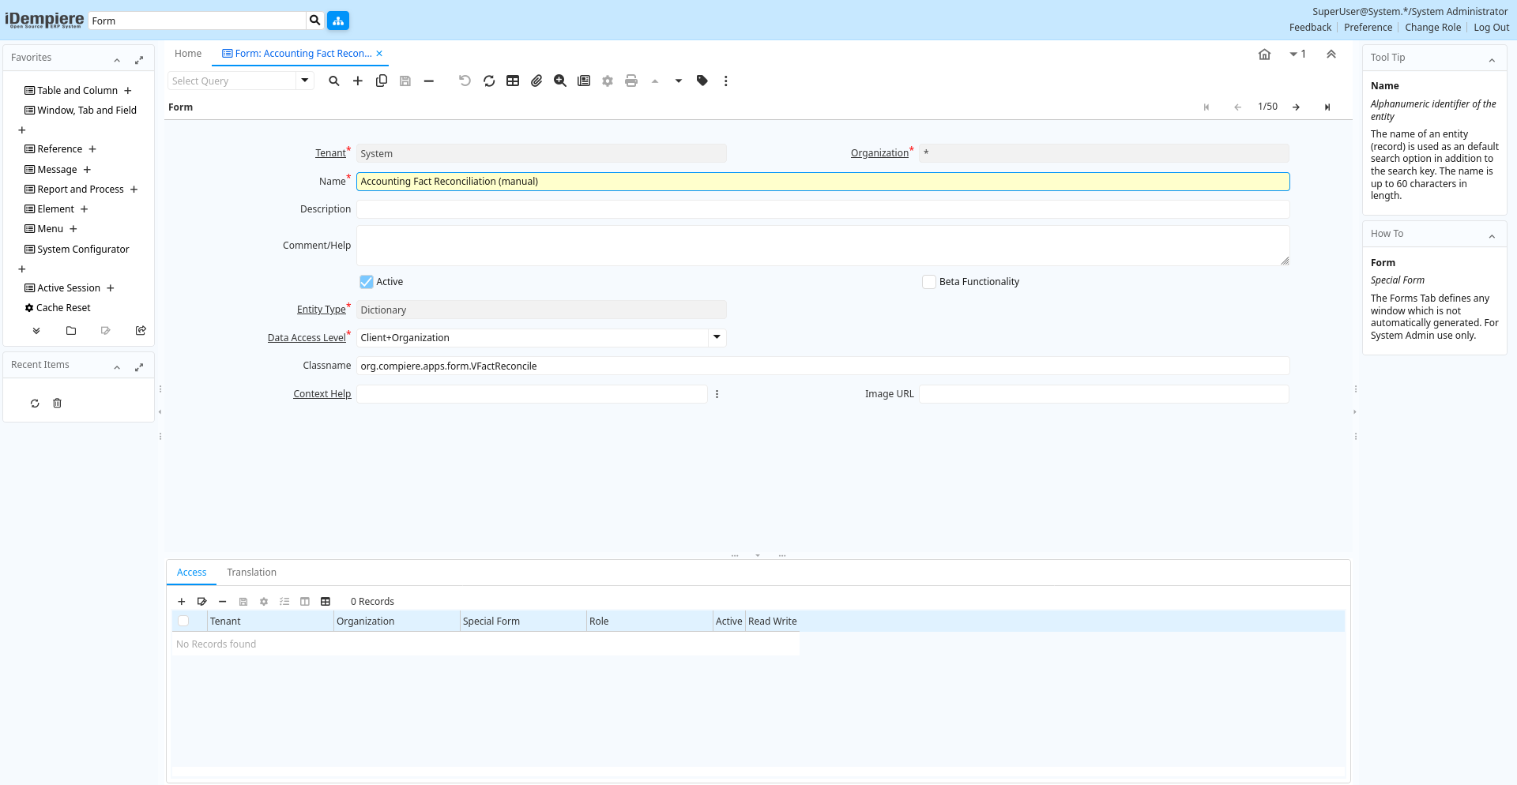Toggle grid view in main toolbar
Image resolution: width=1517 pixels, height=785 pixels.
(513, 81)
